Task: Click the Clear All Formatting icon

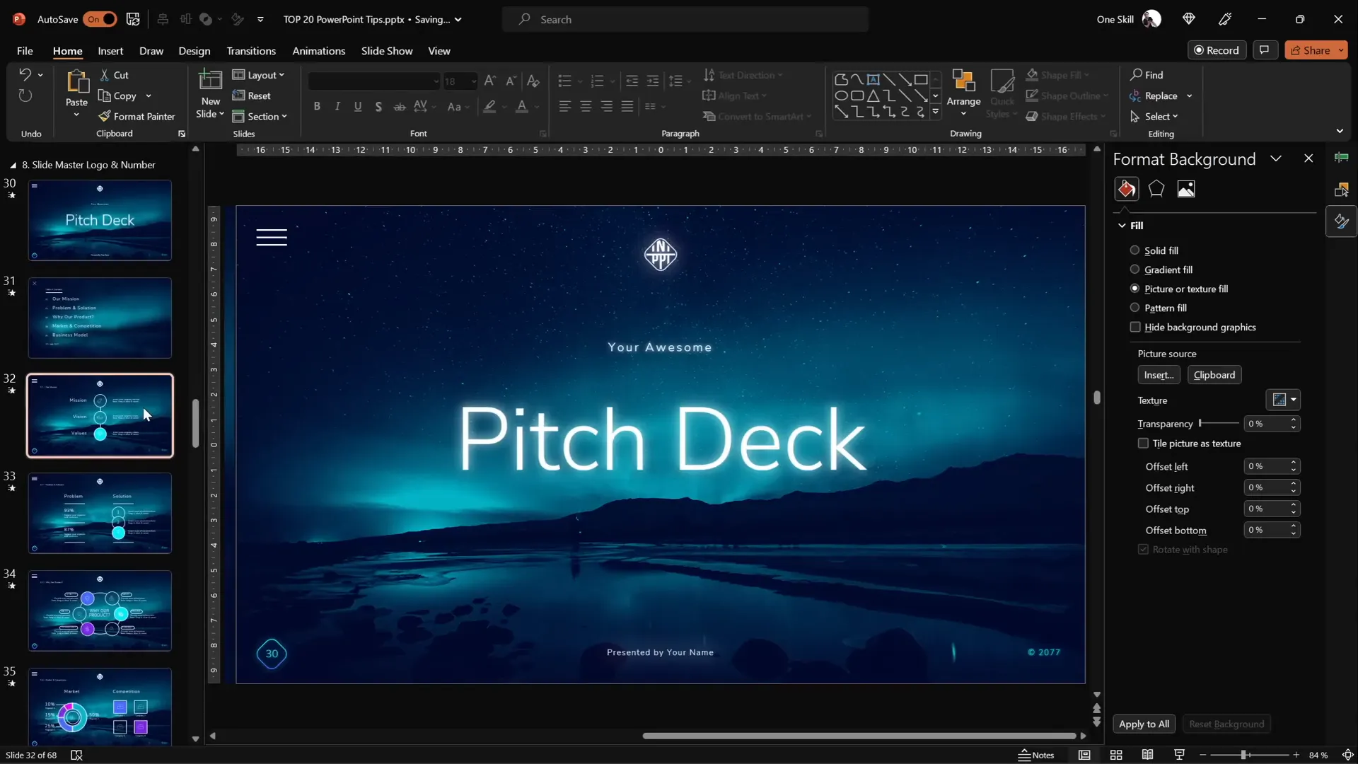Action: (533, 81)
